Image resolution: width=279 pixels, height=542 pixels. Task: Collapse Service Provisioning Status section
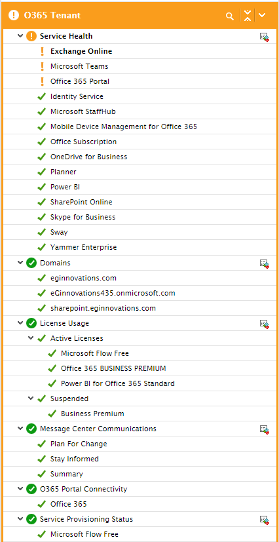pyautogui.click(x=20, y=518)
